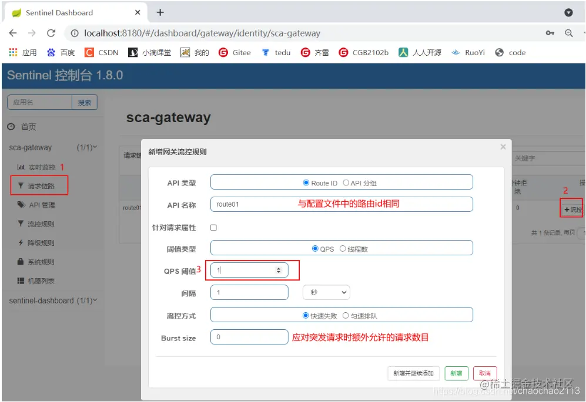
Task: Click the green 新增 button
Action: pyautogui.click(x=456, y=373)
